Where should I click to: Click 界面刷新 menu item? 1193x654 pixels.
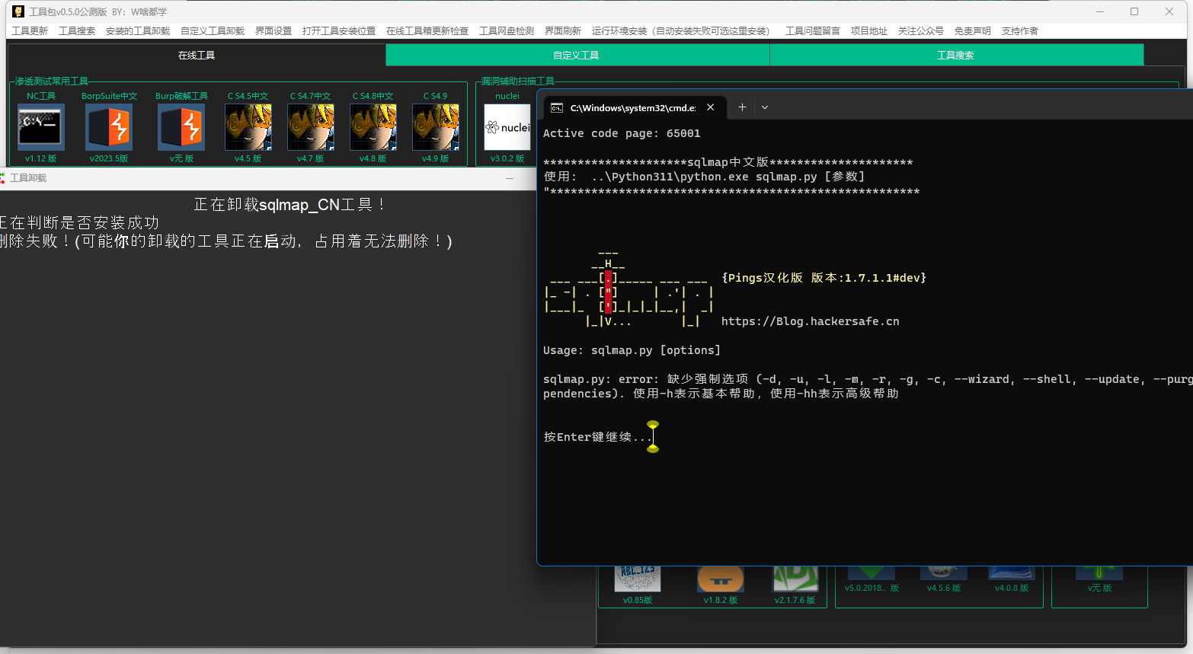pyautogui.click(x=563, y=31)
